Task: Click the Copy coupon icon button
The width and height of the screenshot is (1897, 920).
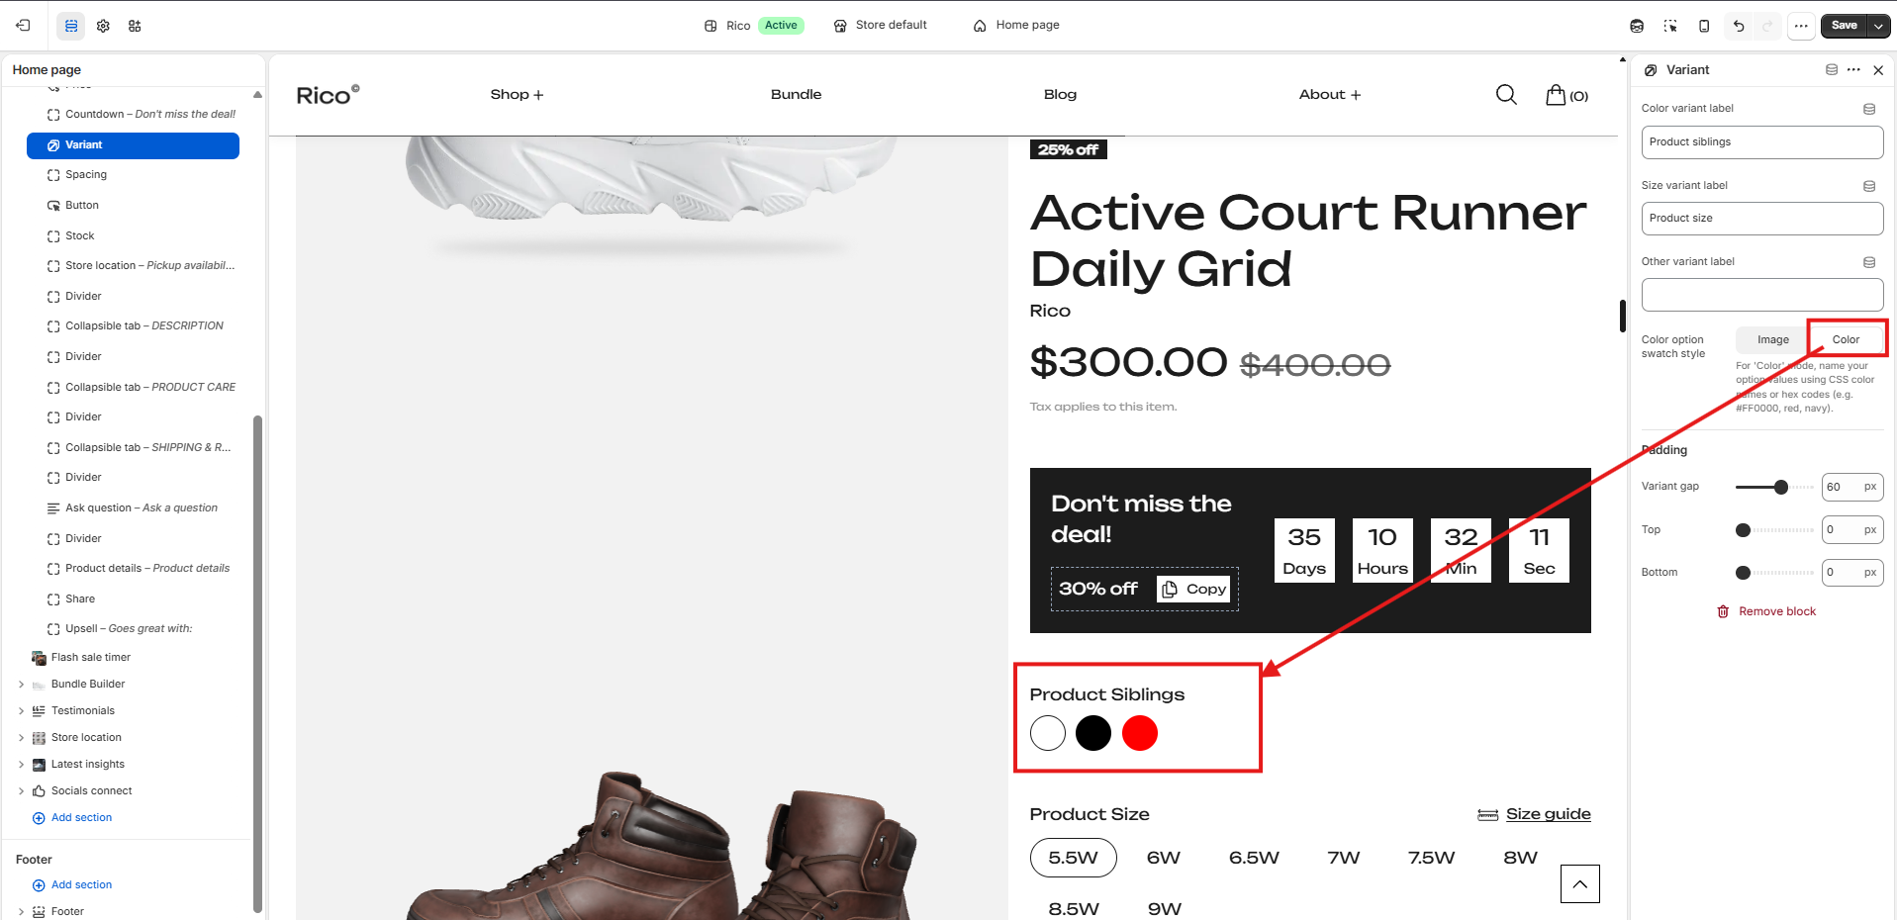Action: point(1193,589)
